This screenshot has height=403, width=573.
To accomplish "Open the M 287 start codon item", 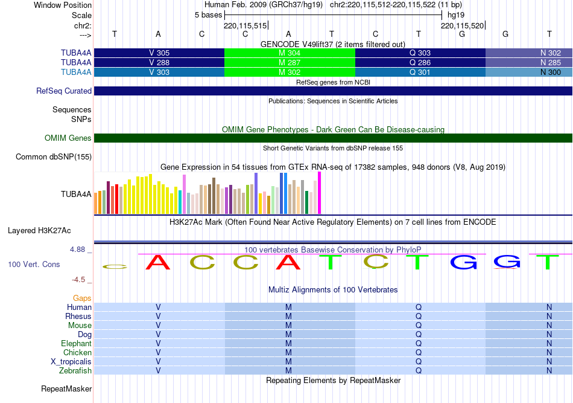I will click(x=290, y=63).
